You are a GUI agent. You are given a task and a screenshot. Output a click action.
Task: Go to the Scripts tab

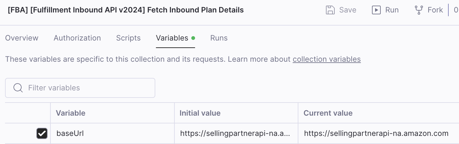(x=128, y=38)
